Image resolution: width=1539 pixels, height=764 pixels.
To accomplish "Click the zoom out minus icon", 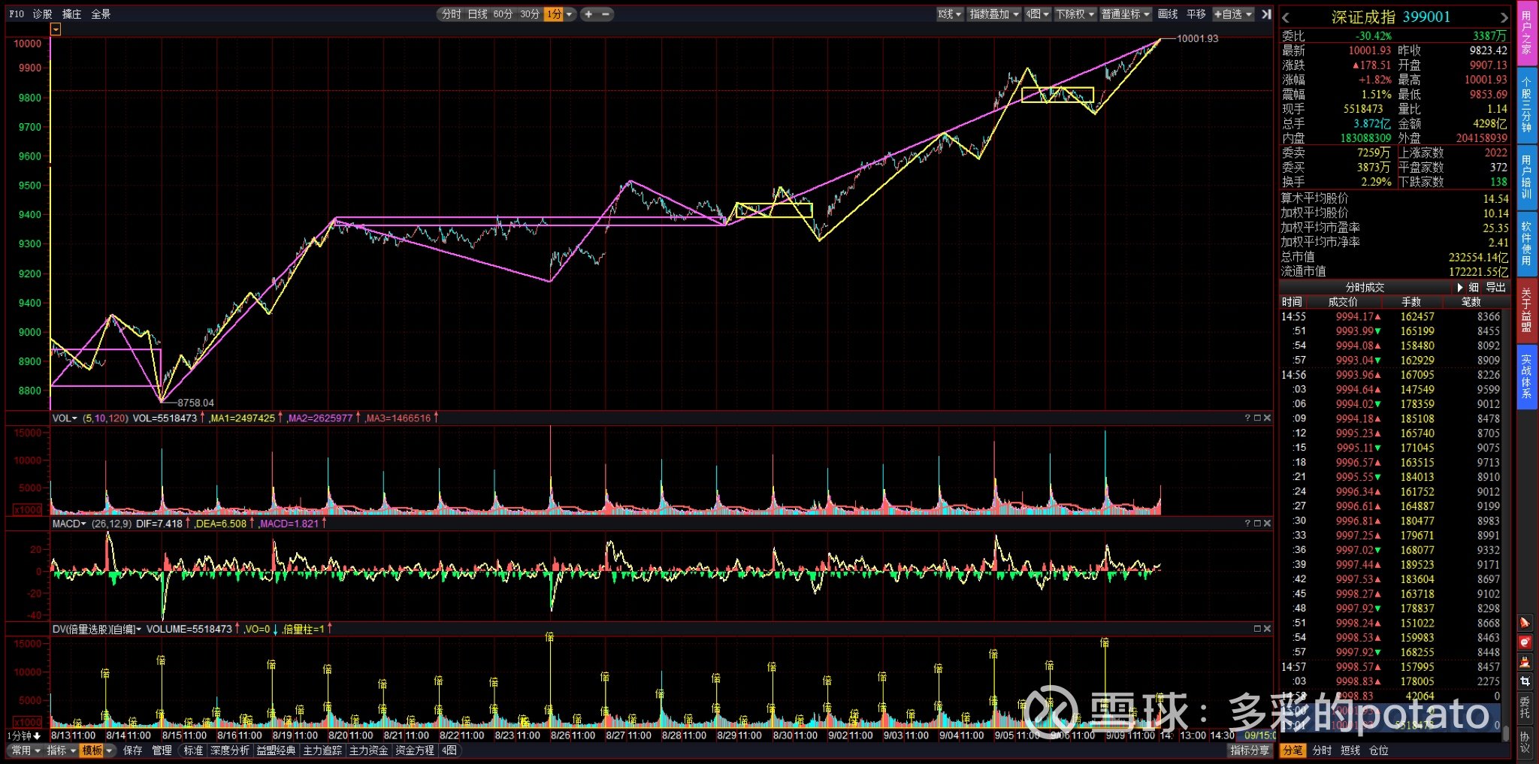I will click(x=605, y=14).
